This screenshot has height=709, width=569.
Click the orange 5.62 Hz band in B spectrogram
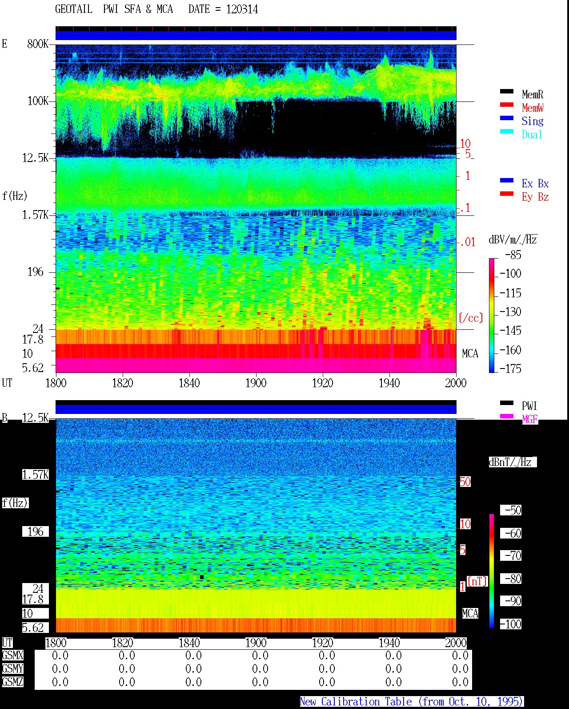coord(256,625)
